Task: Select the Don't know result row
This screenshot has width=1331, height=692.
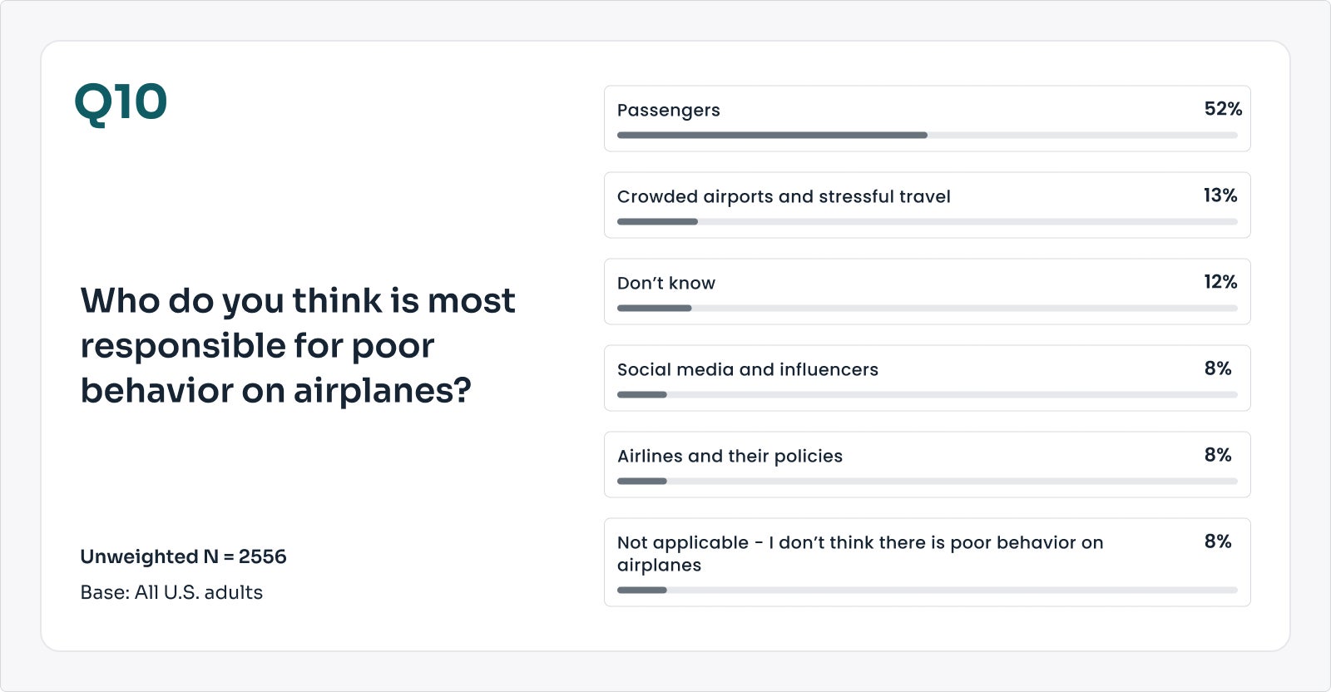Action: click(927, 291)
